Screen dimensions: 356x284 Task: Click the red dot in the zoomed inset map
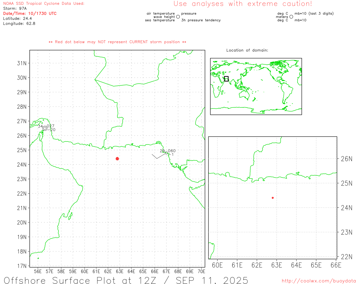tap(273, 198)
